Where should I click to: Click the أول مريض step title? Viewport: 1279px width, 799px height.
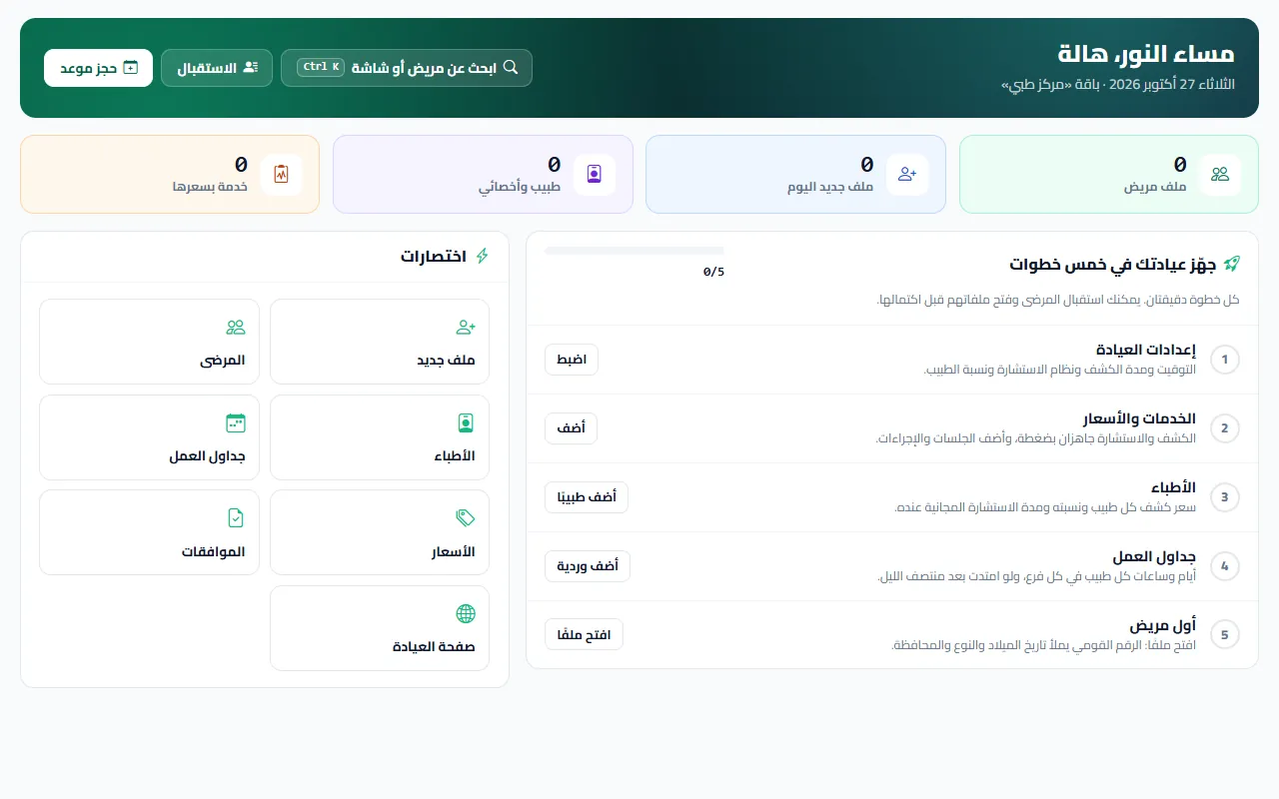tap(1163, 626)
